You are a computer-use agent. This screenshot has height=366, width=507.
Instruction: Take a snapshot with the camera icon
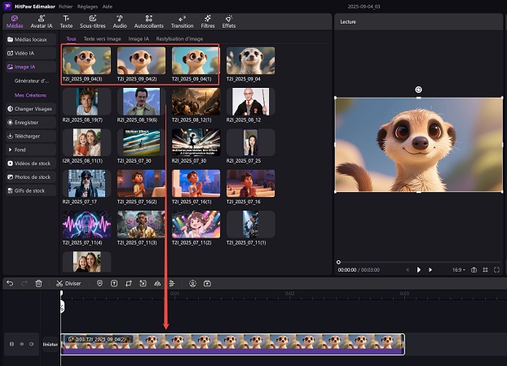474,270
